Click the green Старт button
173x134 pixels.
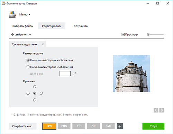(153, 126)
